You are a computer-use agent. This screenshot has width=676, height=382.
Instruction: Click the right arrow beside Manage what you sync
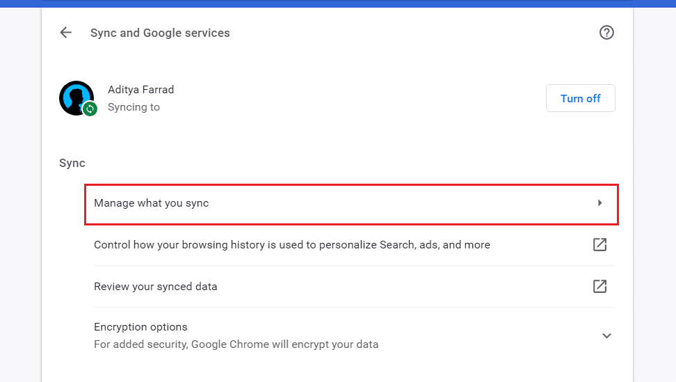[599, 203]
